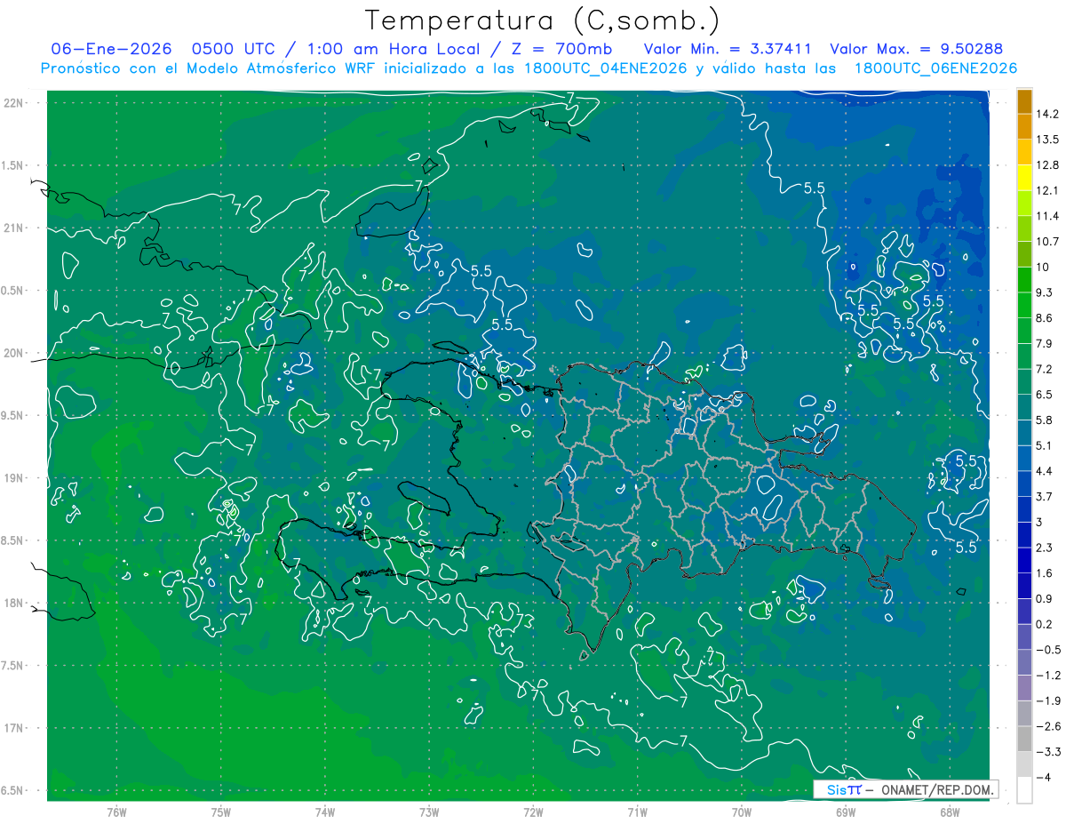
Task: Click the '8.5N' latitude label
Action: tap(13, 540)
